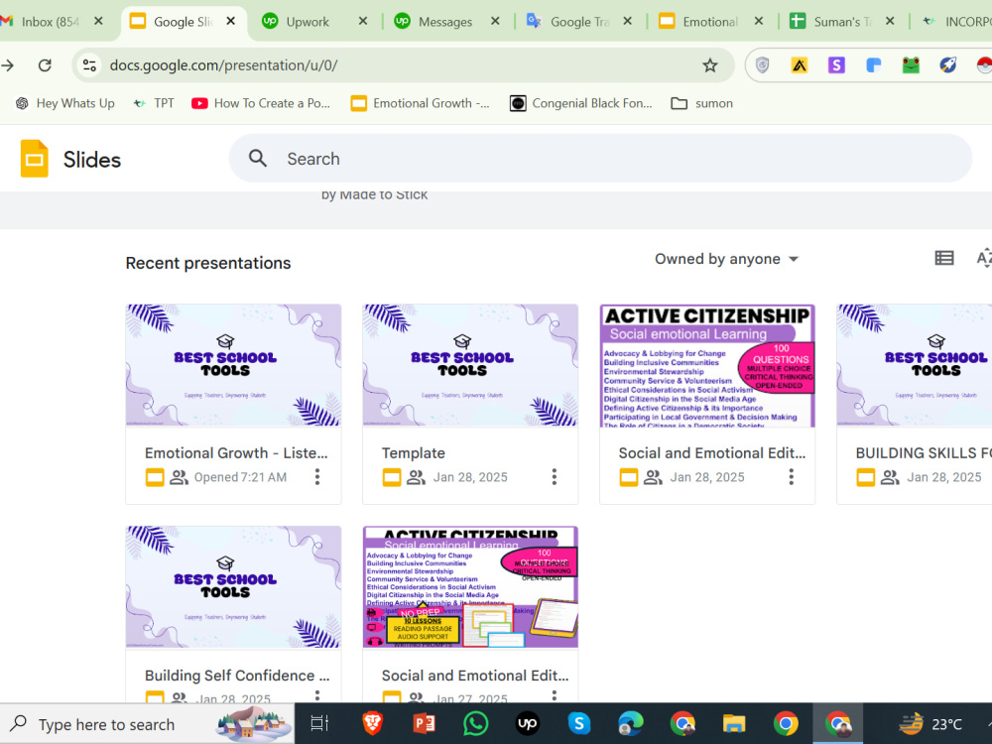Image resolution: width=992 pixels, height=744 pixels.
Task: Click the shield extension icon
Action: [762, 64]
